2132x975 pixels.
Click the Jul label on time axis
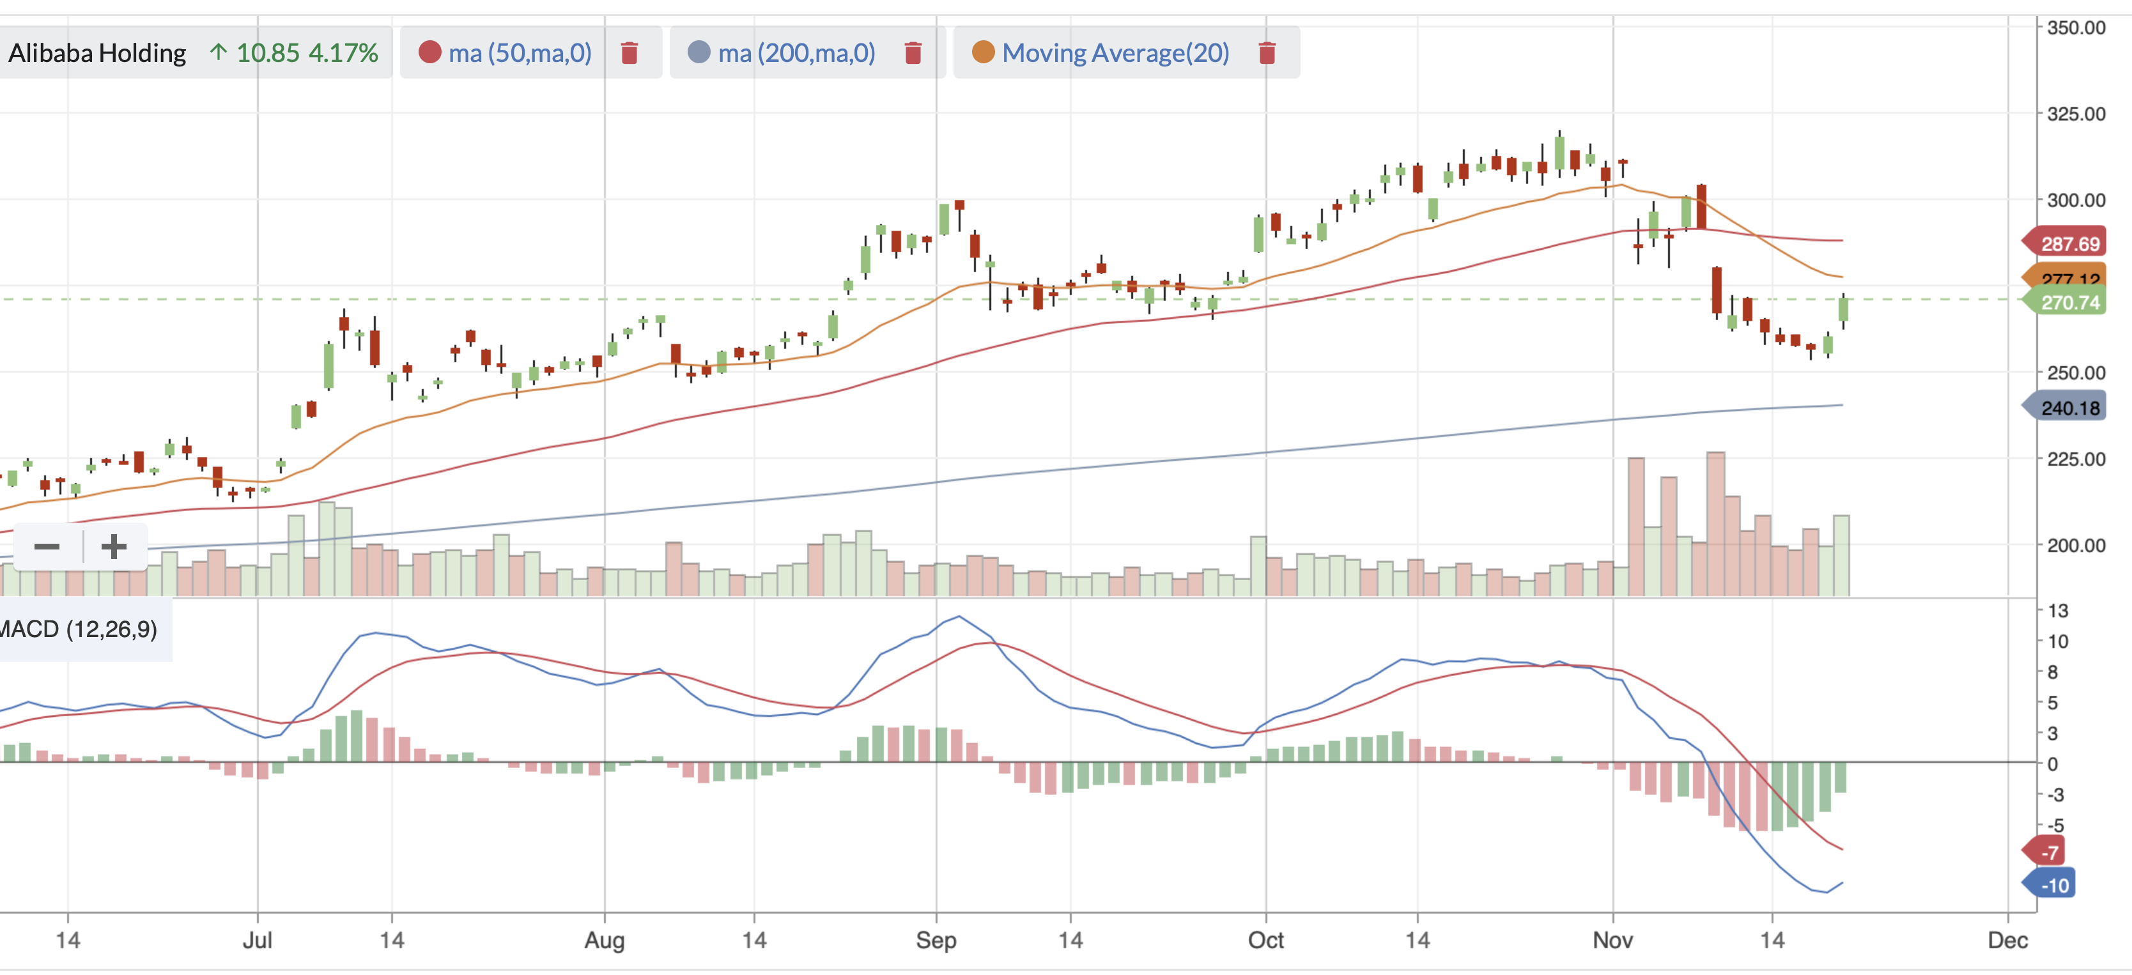[x=258, y=940]
